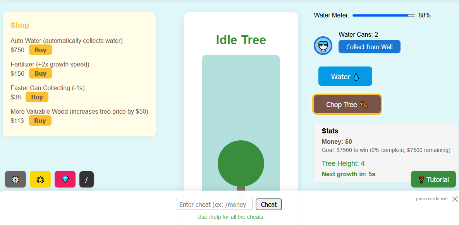Click the green tree canopy
The height and width of the screenshot is (225, 459).
(241, 164)
